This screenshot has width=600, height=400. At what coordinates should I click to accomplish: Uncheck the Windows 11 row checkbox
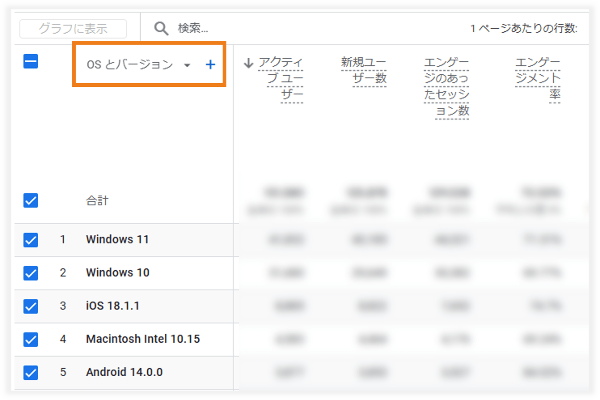[x=31, y=240]
